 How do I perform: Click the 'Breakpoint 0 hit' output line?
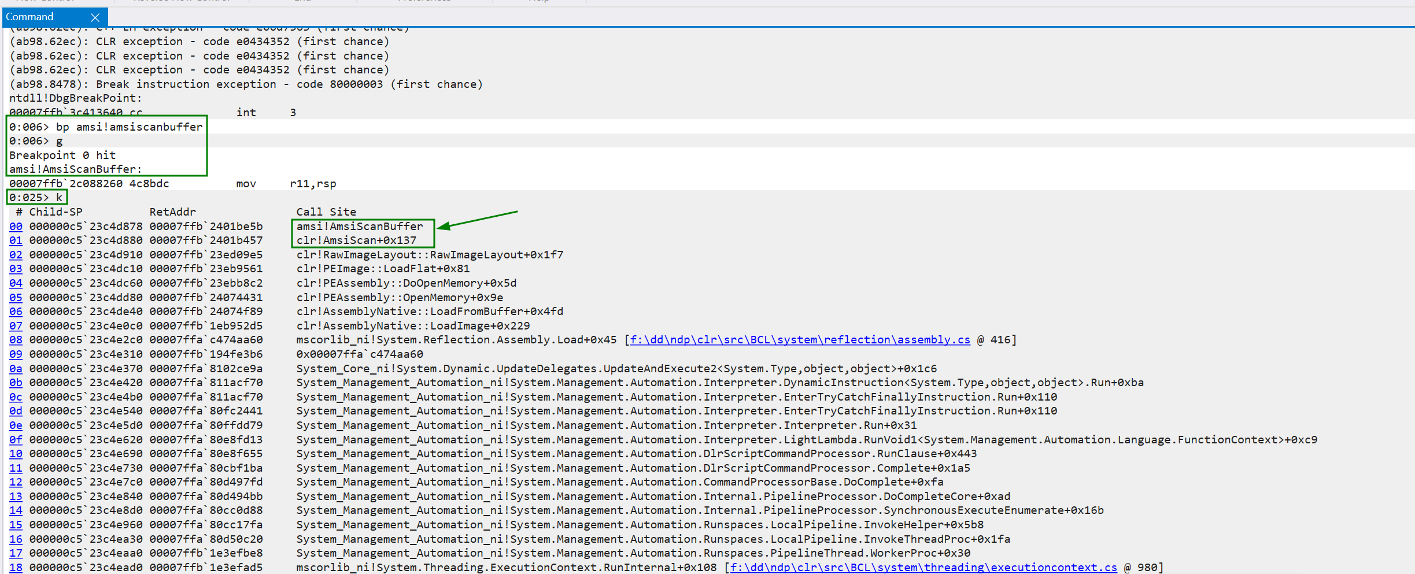[62, 155]
